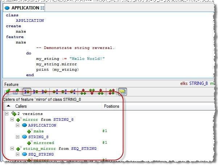Close the APPLICATION editor tab
This screenshot has height=165, width=218.
tap(42, 8)
